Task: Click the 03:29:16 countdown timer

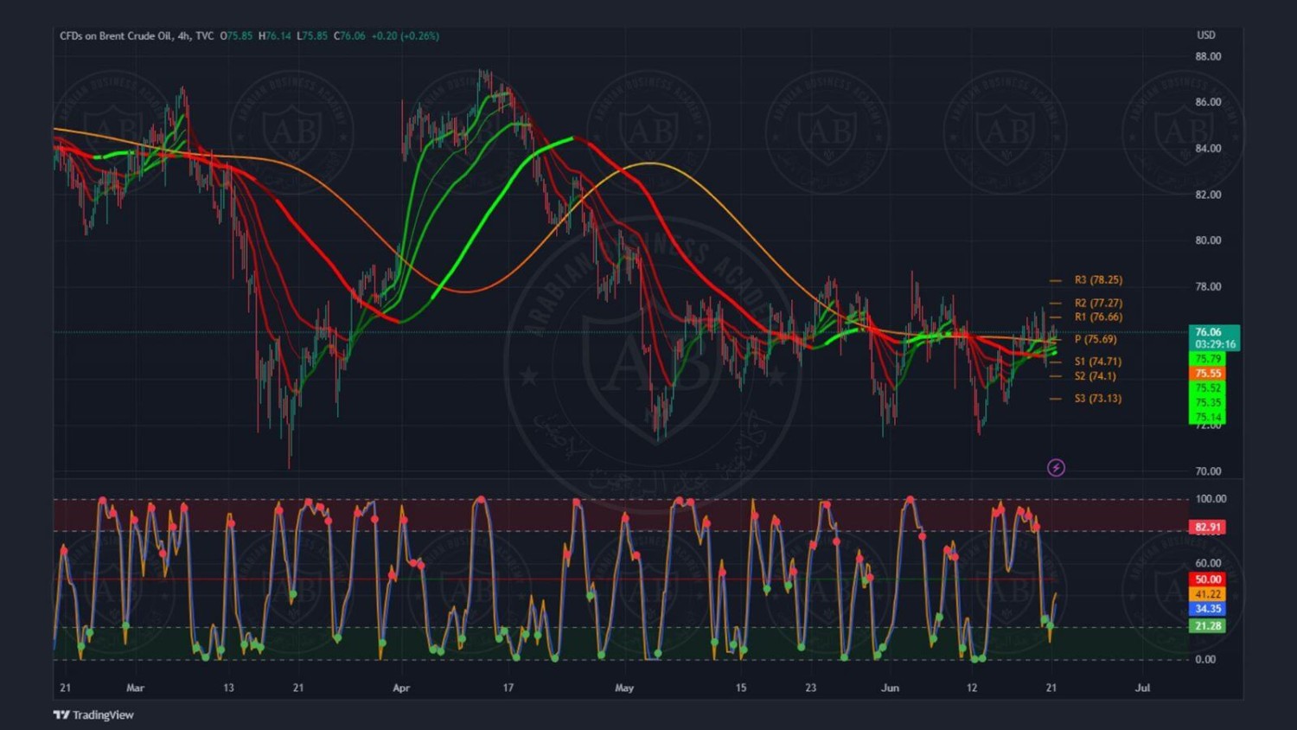Action: pos(1215,344)
